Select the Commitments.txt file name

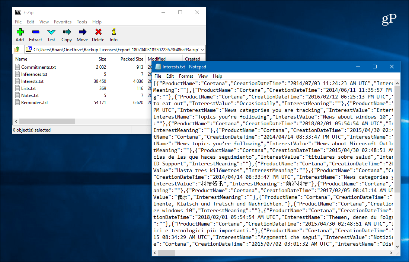[x=39, y=67]
